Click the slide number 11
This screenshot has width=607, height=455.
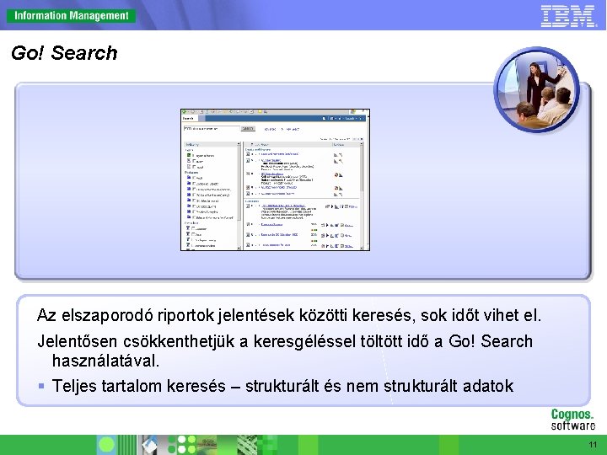coord(593,445)
